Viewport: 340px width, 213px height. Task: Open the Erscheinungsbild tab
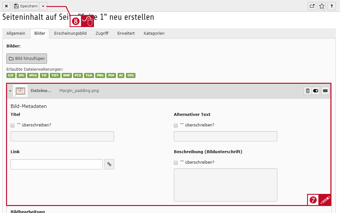71,33
